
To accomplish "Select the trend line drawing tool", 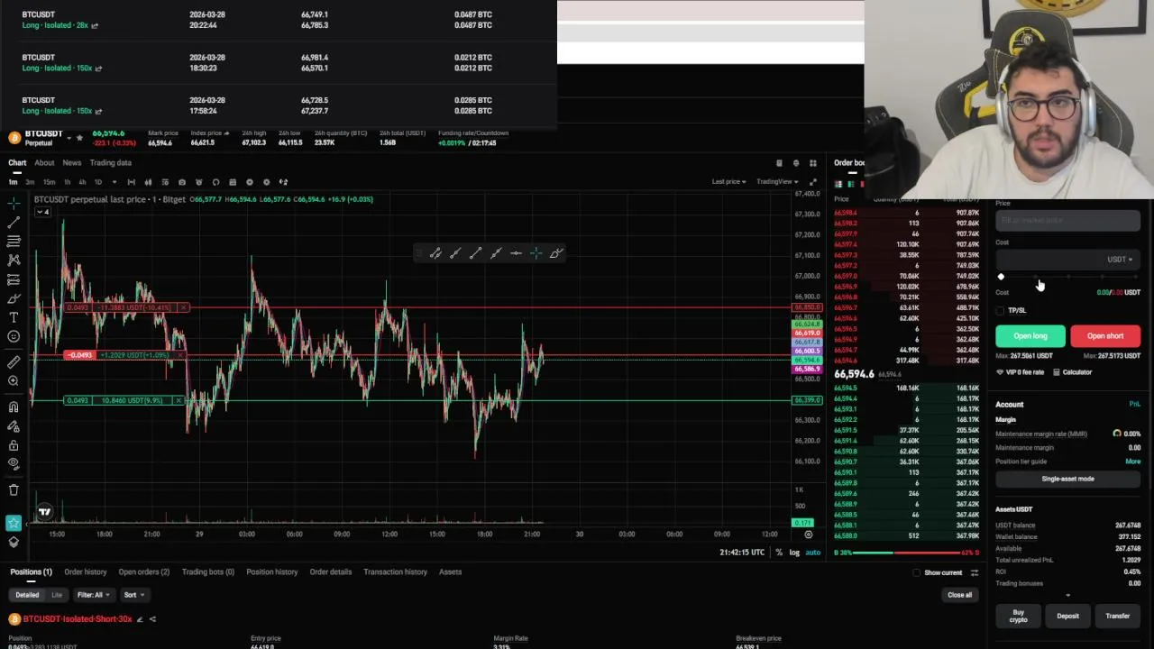I will (14, 222).
